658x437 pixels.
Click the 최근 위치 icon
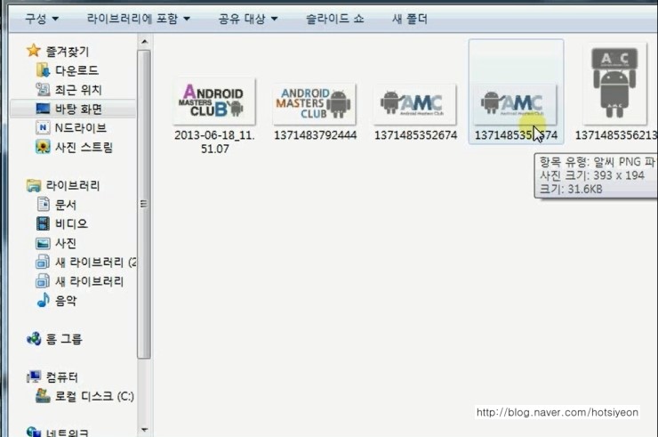[43, 89]
